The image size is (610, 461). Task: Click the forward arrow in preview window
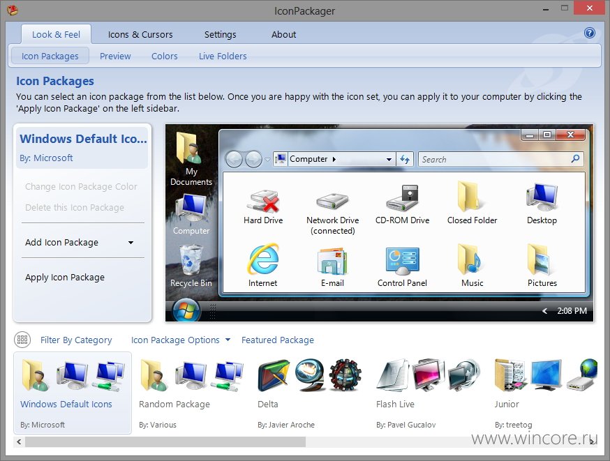[253, 159]
